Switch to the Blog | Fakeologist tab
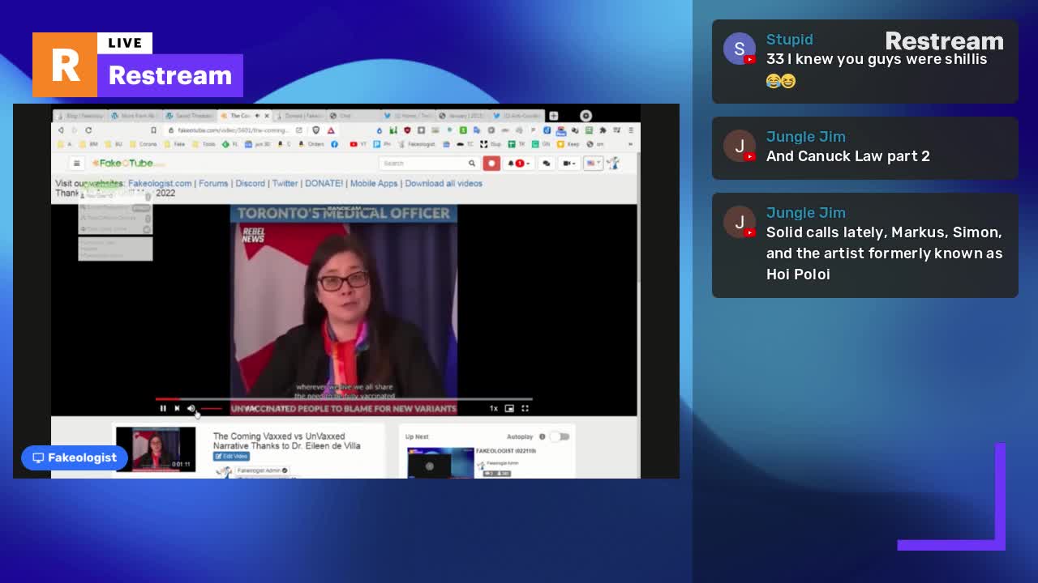The height and width of the screenshot is (583, 1038). coord(81,116)
